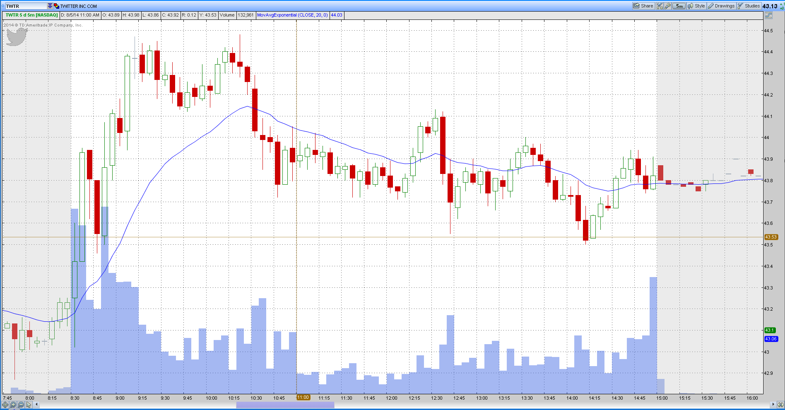Click the date D: 8/5/14 11:00 AM readout
Viewport: 785px width, 410px height.
click(x=80, y=15)
